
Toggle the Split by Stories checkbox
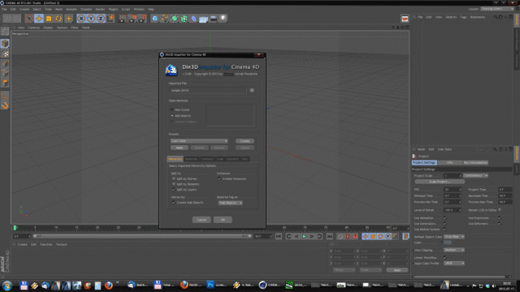174,178
